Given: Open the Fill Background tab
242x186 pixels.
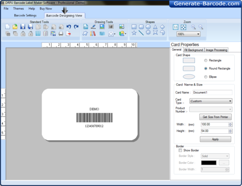Looking at the screenshot, I should tap(194, 50).
